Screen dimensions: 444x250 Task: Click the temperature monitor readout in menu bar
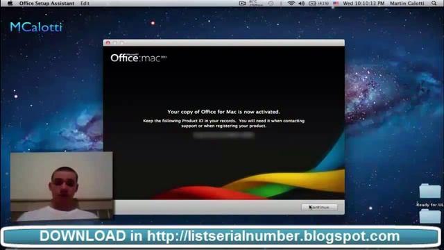(256, 3)
